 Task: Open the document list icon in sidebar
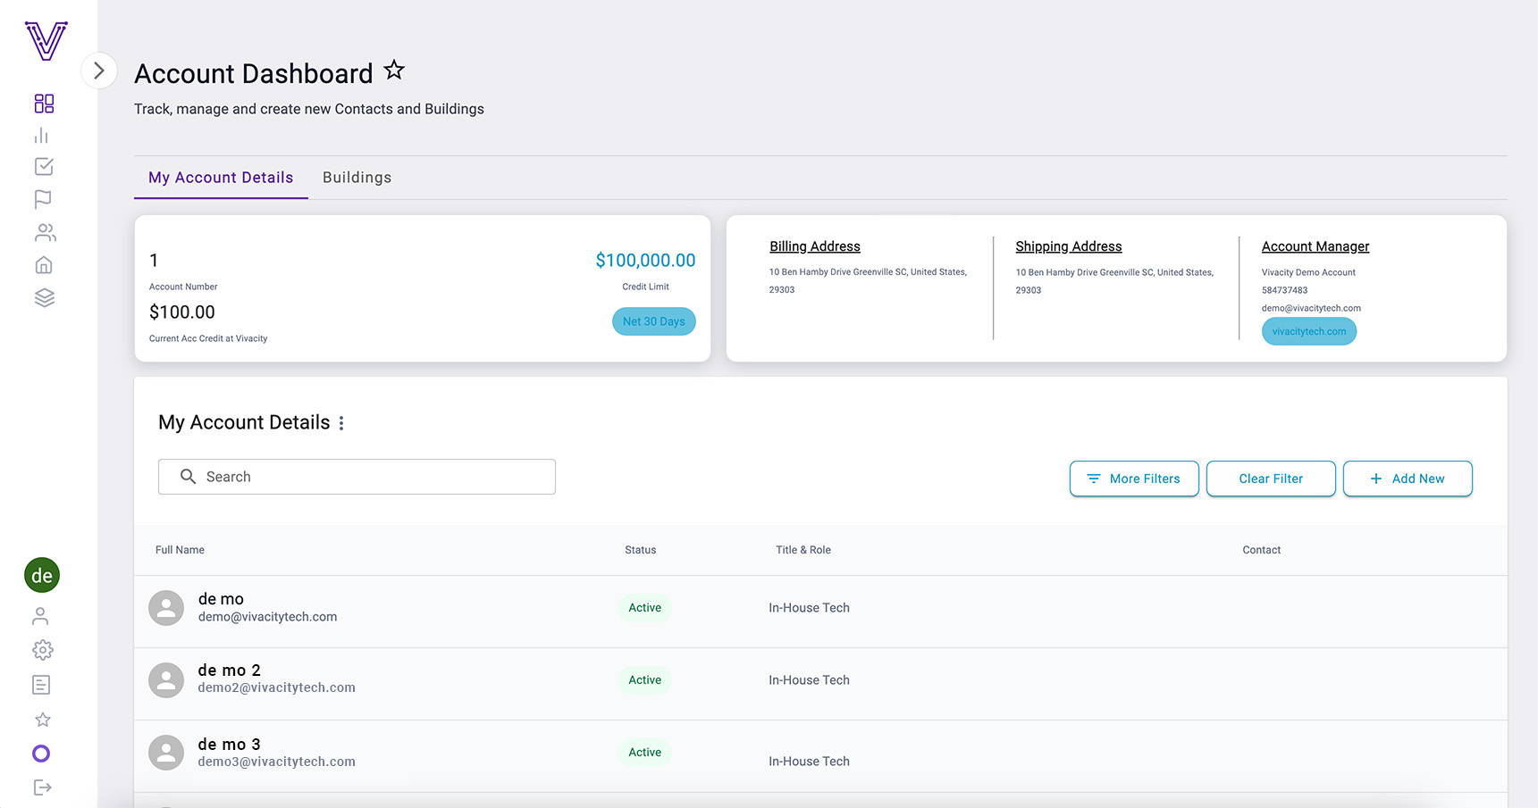click(x=41, y=685)
